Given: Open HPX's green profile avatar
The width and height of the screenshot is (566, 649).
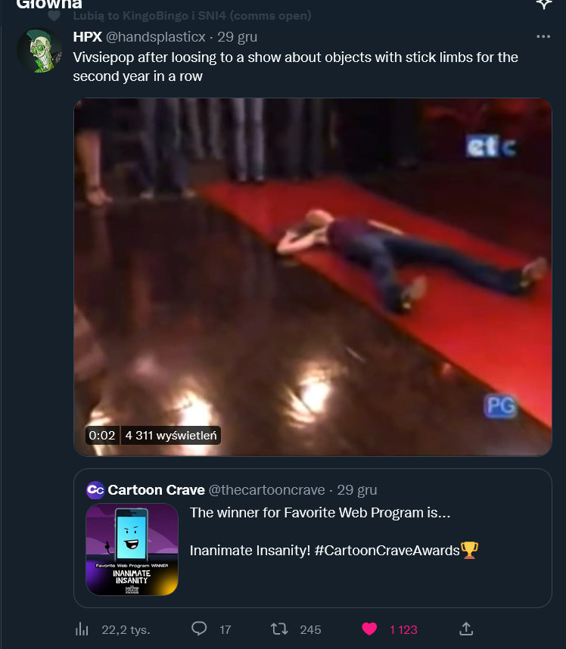Looking at the screenshot, I should coord(39,51).
